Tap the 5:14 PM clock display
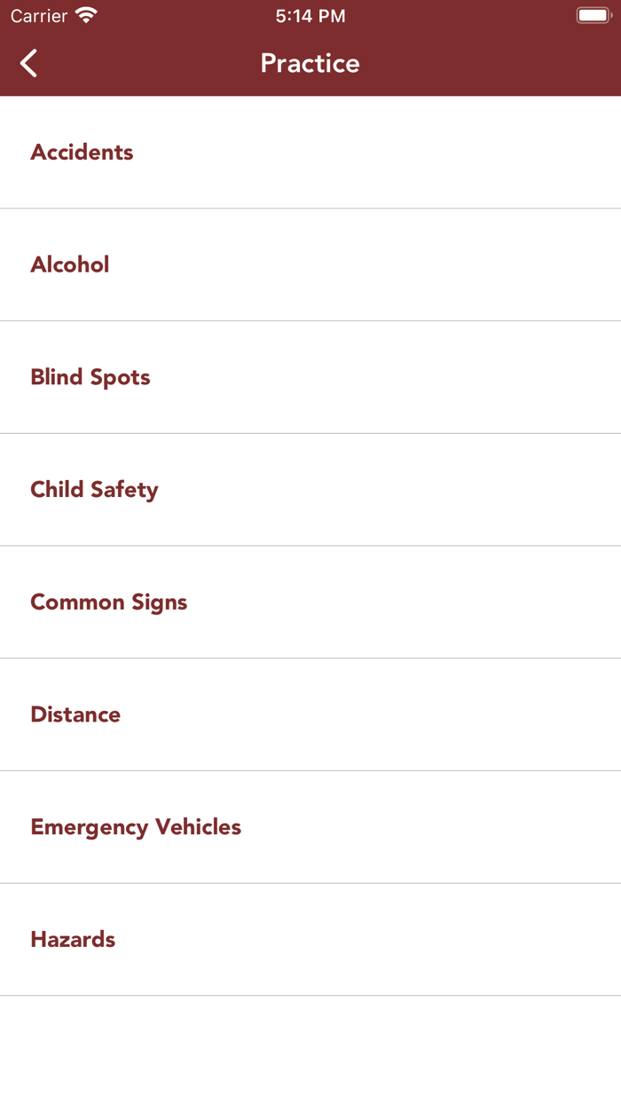Image resolution: width=621 pixels, height=1104 pixels. point(310,14)
